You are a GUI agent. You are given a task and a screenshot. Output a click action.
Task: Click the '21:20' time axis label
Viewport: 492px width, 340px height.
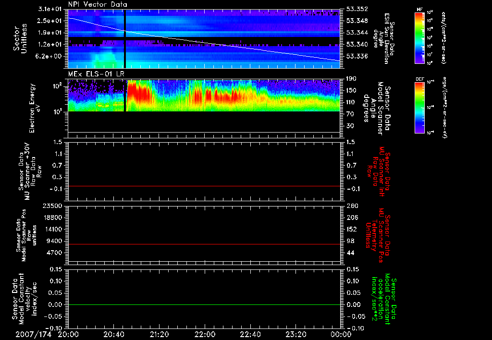pyautogui.click(x=159, y=335)
